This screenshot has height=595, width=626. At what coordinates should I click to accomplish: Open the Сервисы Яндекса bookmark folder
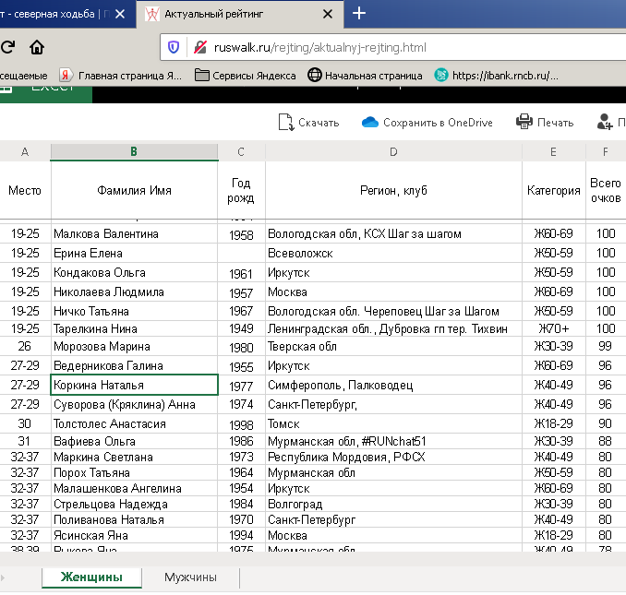pos(245,76)
